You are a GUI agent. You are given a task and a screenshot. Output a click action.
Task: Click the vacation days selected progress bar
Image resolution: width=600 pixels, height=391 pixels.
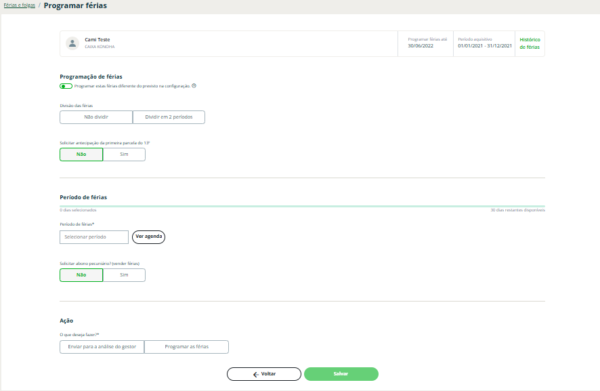pos(302,206)
